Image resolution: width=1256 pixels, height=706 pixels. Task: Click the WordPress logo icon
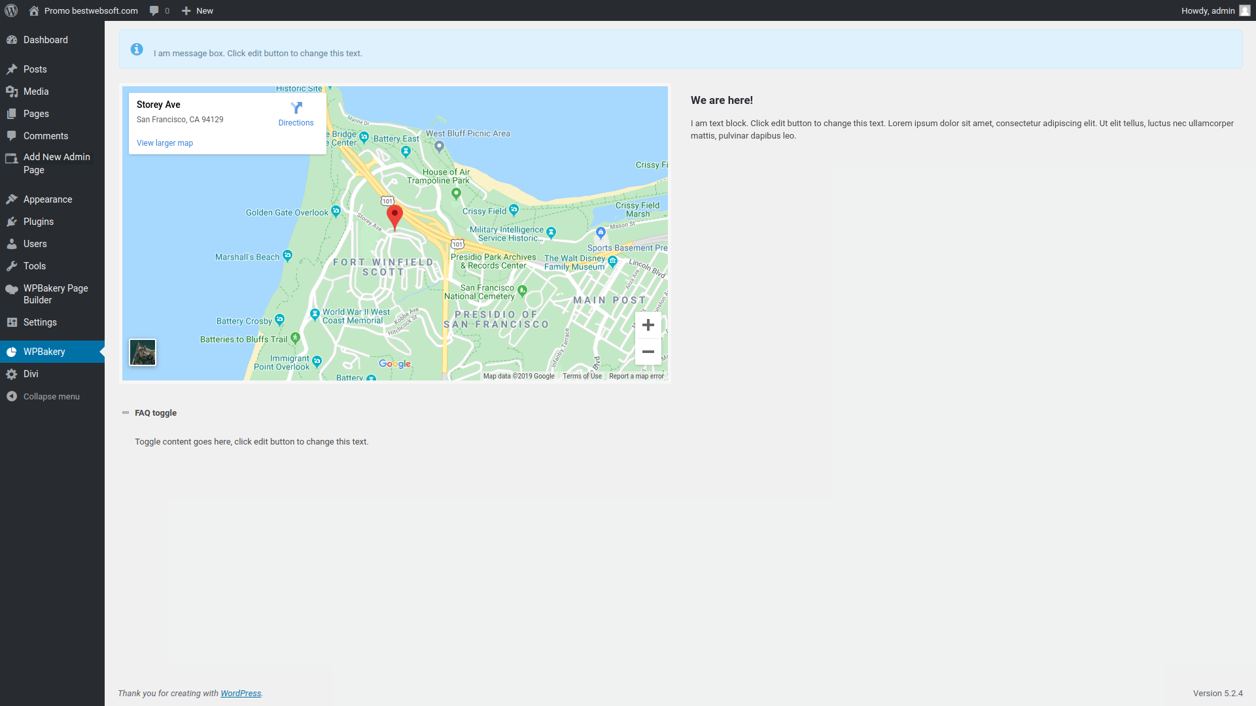(x=11, y=10)
